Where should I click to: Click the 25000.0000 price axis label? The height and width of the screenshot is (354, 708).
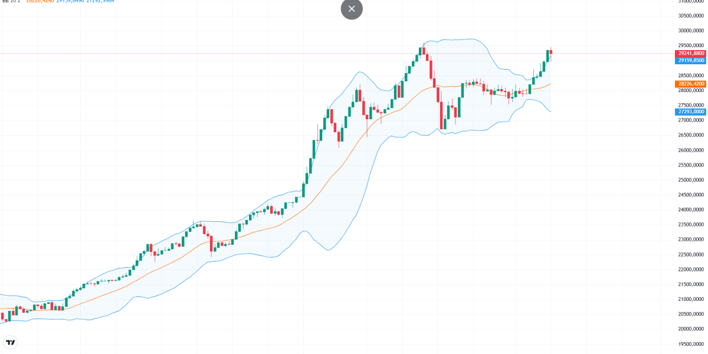click(691, 180)
